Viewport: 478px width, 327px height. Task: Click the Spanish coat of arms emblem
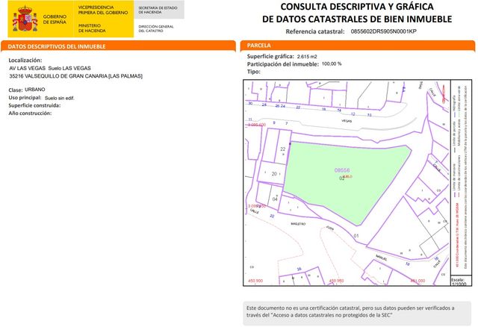click(x=25, y=19)
